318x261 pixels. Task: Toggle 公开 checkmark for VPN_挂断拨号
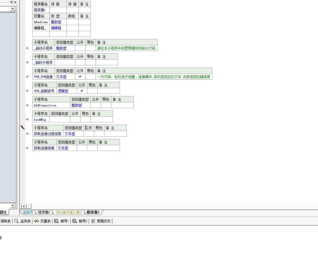click(82, 91)
